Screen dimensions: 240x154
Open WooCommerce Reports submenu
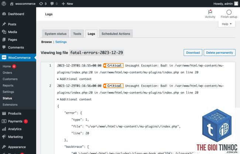coord(8,86)
